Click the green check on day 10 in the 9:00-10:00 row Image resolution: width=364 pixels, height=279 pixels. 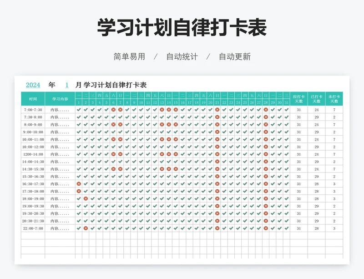coord(141,132)
